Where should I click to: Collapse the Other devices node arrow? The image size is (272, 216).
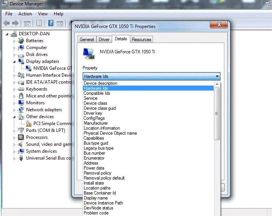[x=14, y=117]
